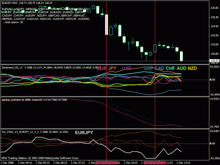Click the second highlighted vertical line date marker

(x=155, y=163)
